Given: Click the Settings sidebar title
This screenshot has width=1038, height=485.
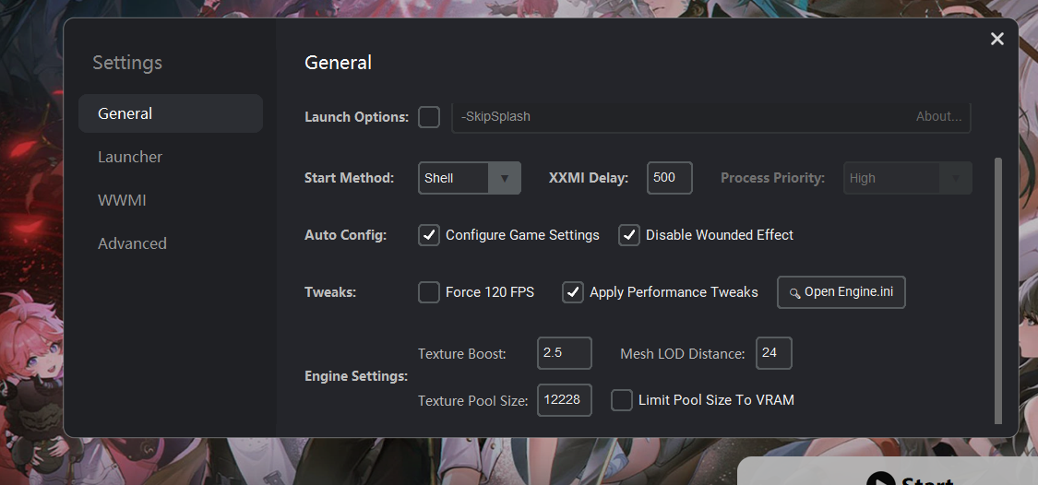Looking at the screenshot, I should tap(127, 63).
